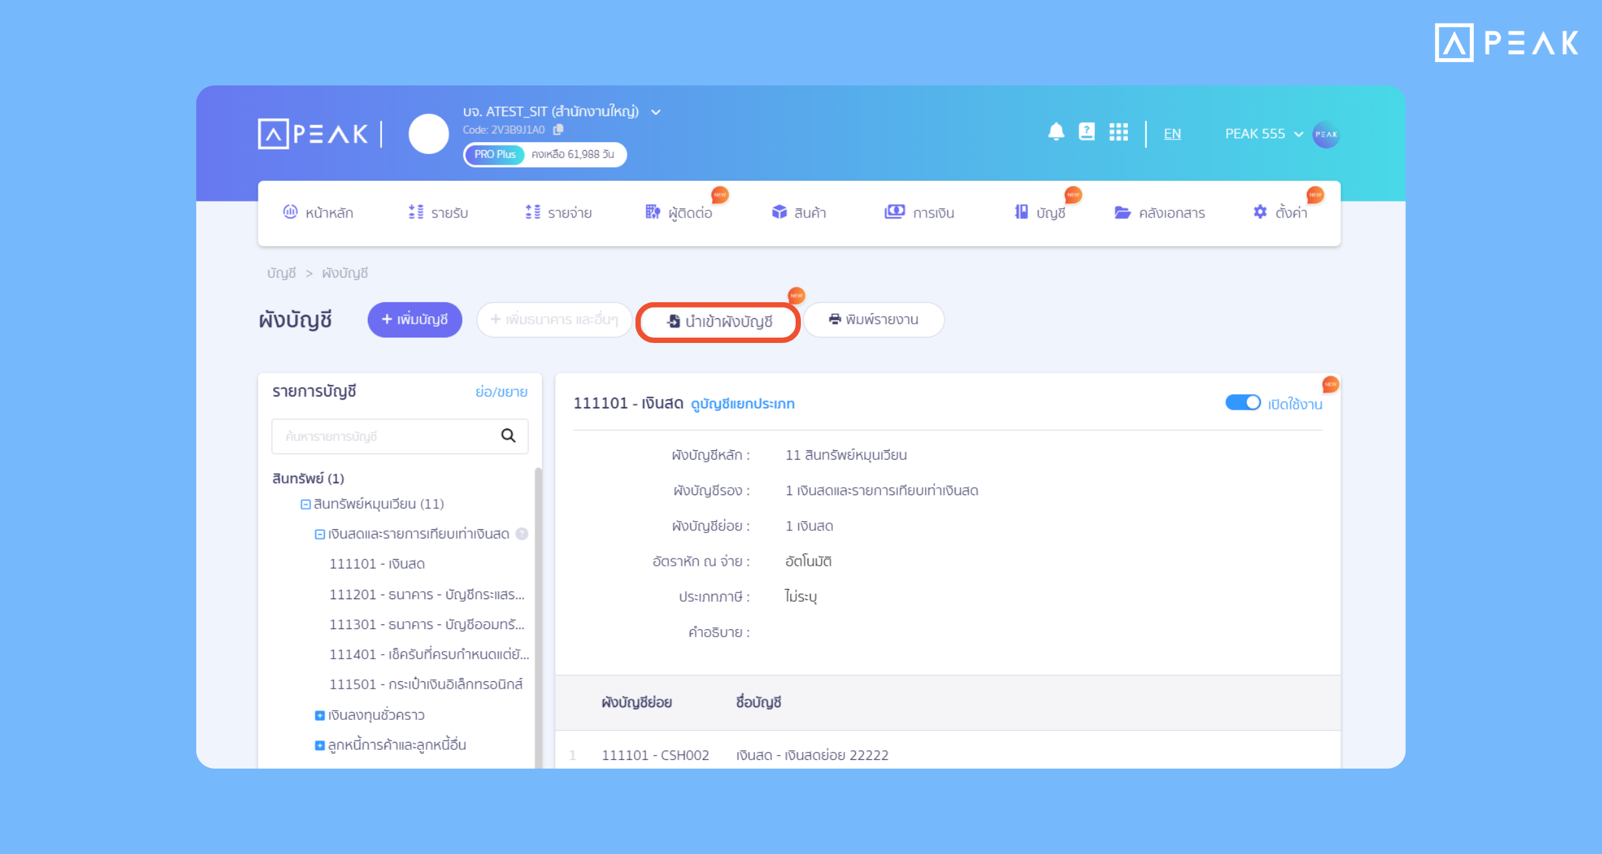
Task: Open the apps grid icon
Action: tap(1119, 132)
